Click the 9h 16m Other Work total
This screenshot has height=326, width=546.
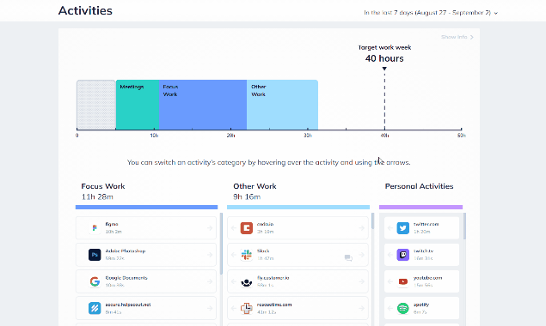coord(247,197)
